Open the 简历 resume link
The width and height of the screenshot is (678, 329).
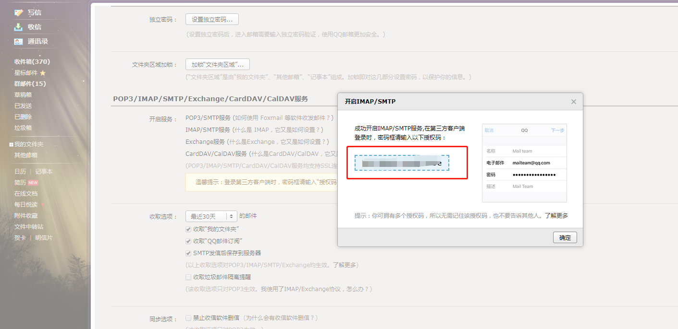tap(20, 183)
